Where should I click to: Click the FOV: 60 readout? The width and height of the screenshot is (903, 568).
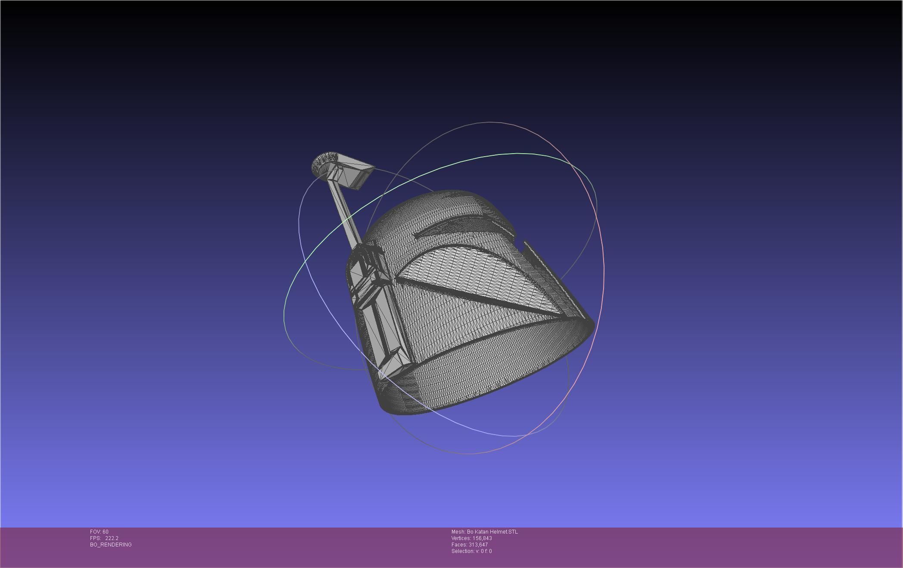click(x=99, y=532)
